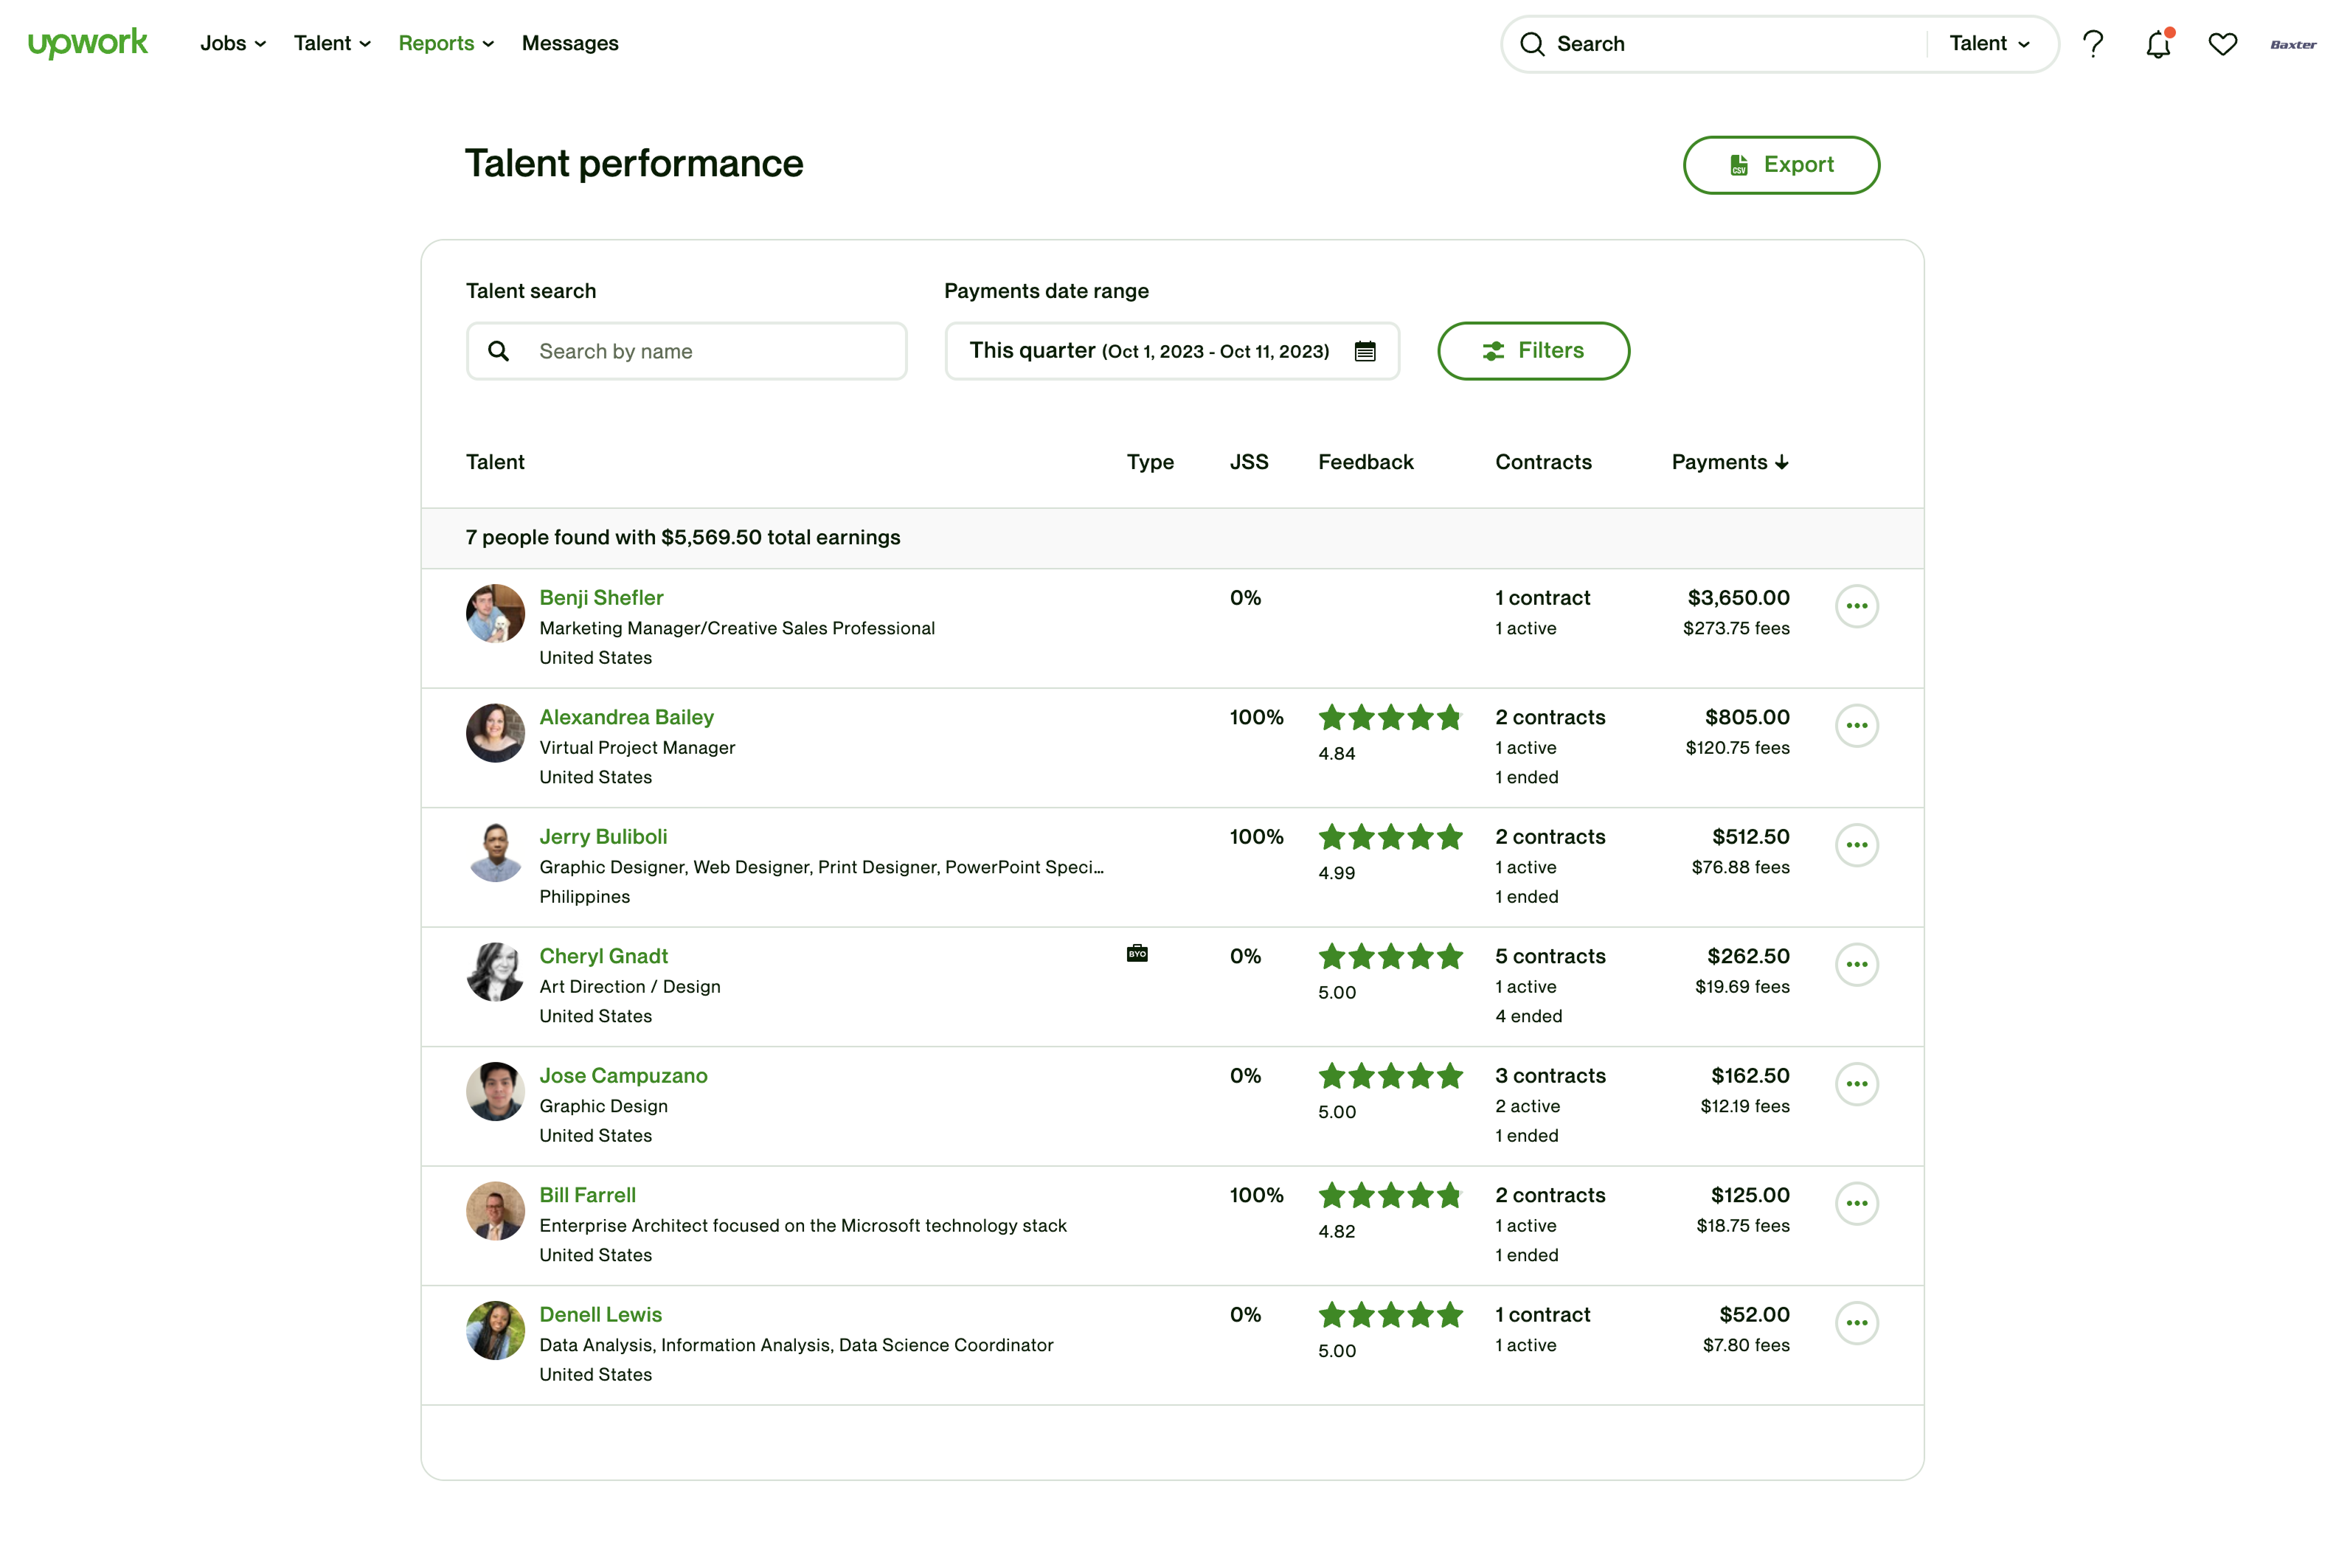Click the Contracts column header

[x=1543, y=462]
